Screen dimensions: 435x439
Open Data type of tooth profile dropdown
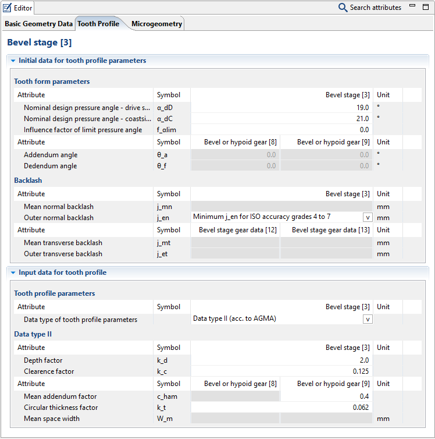click(368, 319)
